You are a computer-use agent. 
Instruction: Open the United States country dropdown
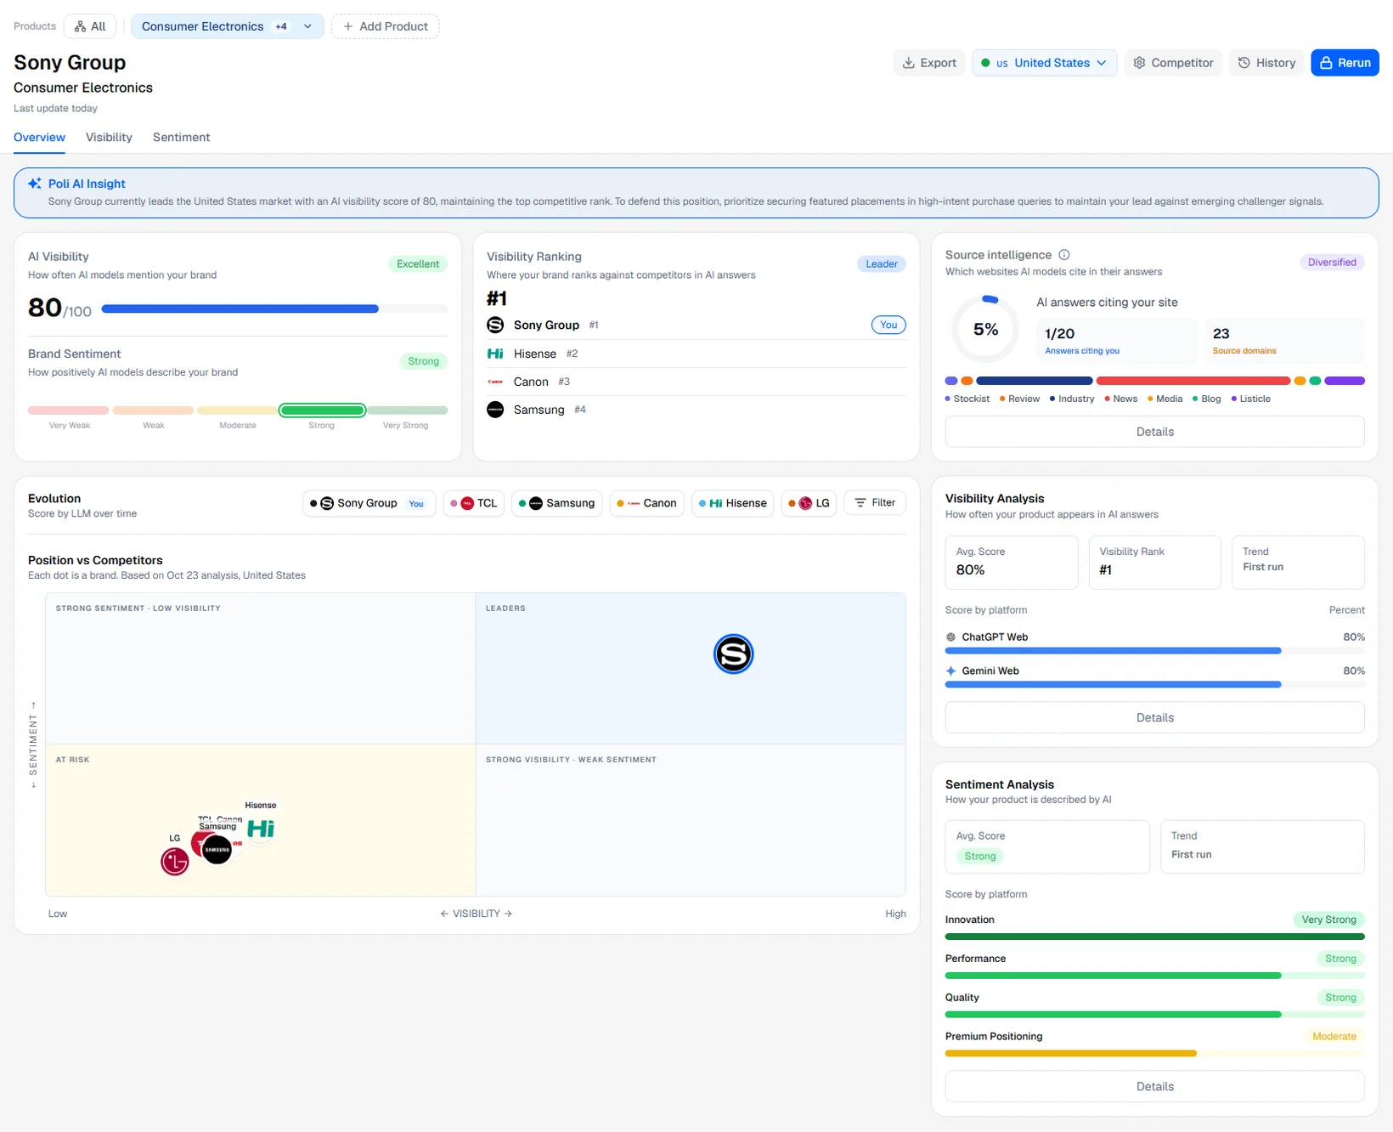(1044, 63)
